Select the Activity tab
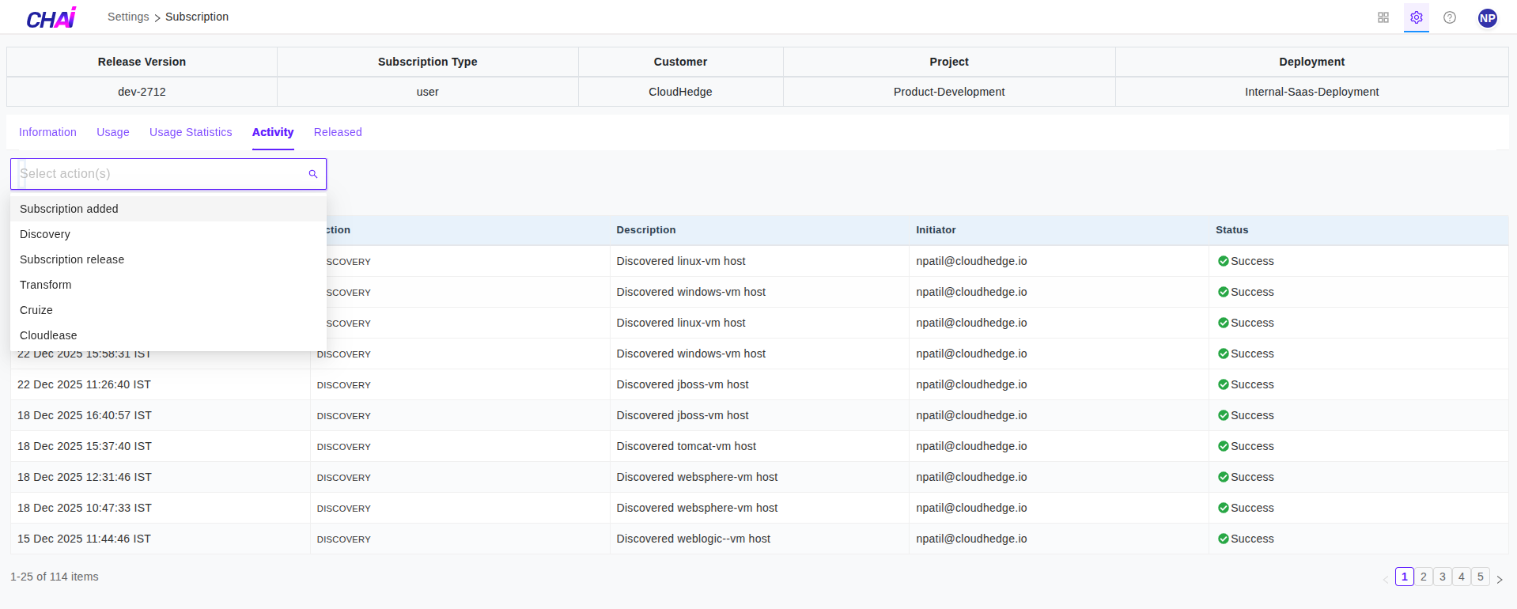 click(x=273, y=132)
